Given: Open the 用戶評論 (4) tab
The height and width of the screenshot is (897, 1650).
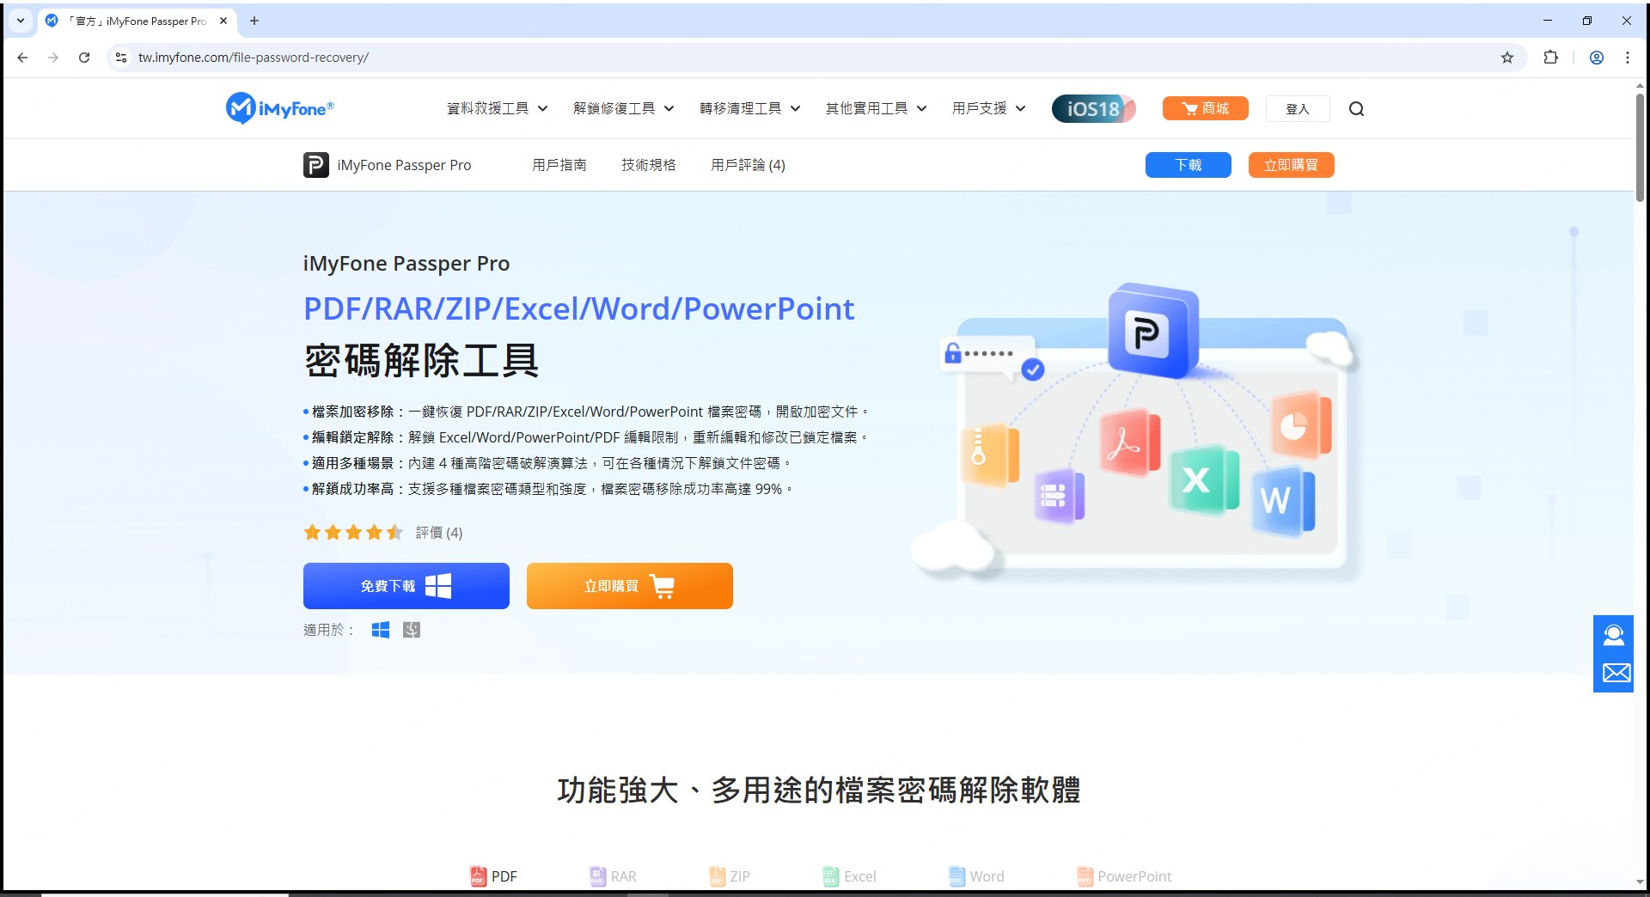Looking at the screenshot, I should coord(748,165).
